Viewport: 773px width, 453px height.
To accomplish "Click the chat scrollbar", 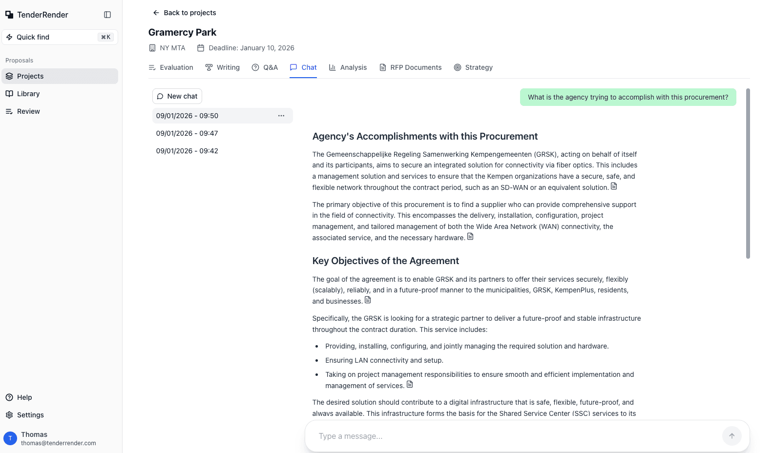I will click(748, 173).
